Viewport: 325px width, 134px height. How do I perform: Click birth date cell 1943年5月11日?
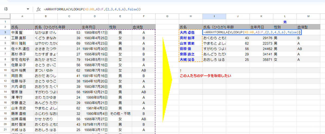95,59
